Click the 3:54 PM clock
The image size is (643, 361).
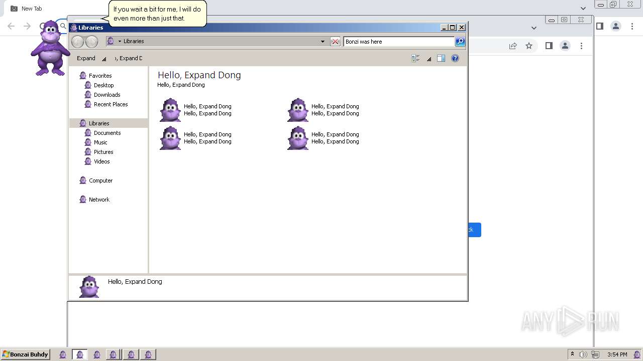[x=617, y=354]
